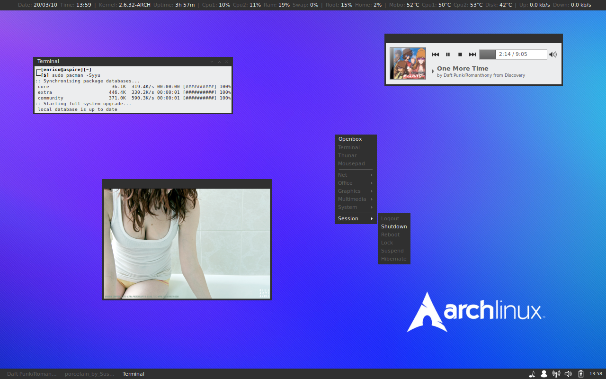Expand the Multimedia submenu
The height and width of the screenshot is (379, 606).
pyautogui.click(x=356, y=199)
